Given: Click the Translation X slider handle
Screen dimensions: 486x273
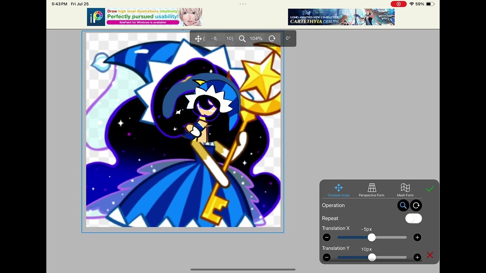Looking at the screenshot, I should 371,237.
